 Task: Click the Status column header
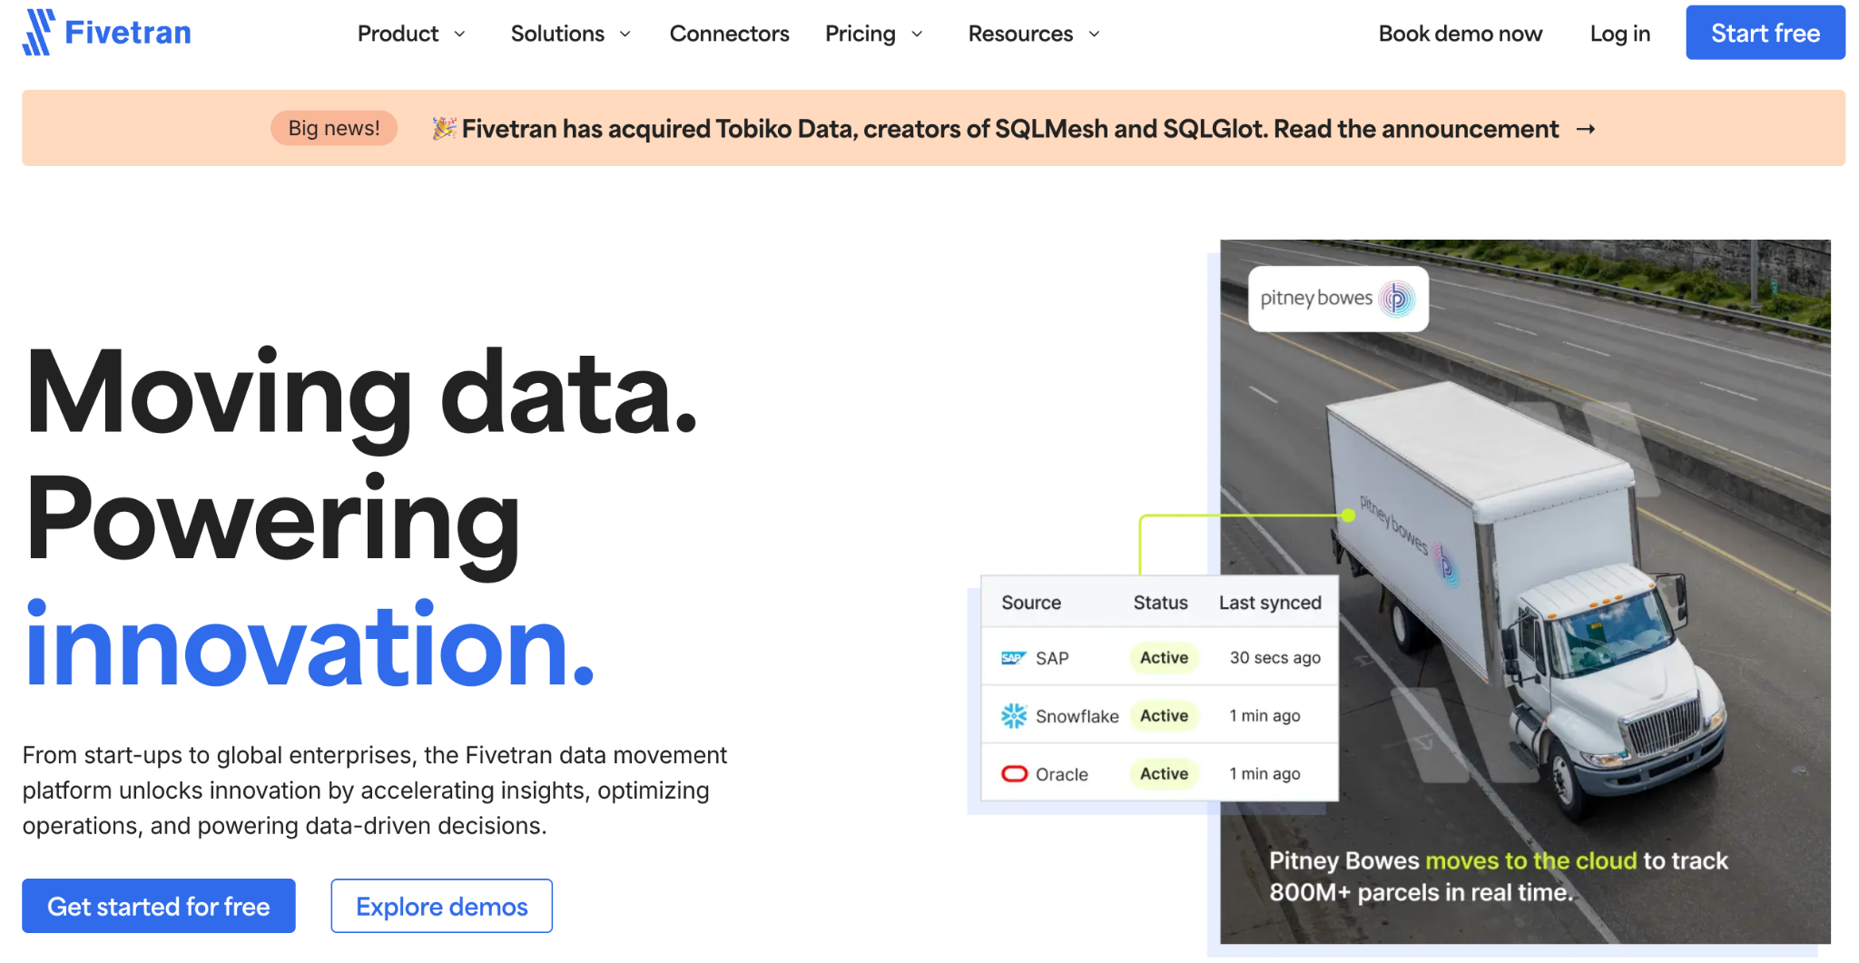click(x=1160, y=603)
